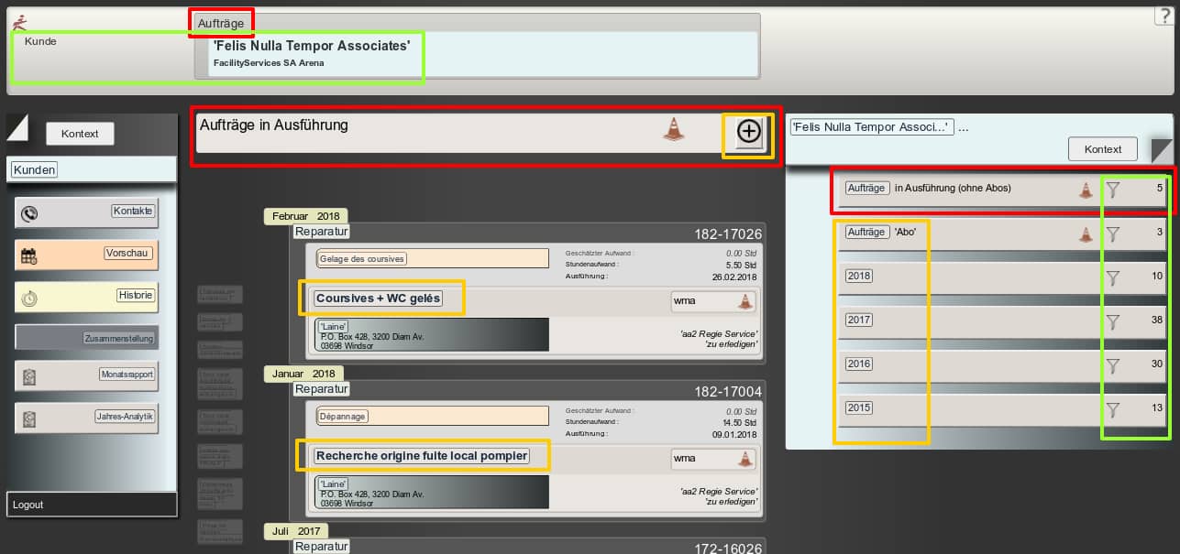The image size is (1180, 554).
Task: Click the calendar icon beside Vorschau
Action: click(29, 256)
